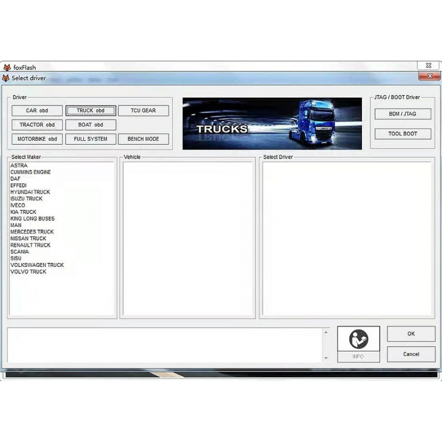Image resolution: width=442 pixels, height=442 pixels.
Task: Select BOAT obd mode
Action: 90,125
